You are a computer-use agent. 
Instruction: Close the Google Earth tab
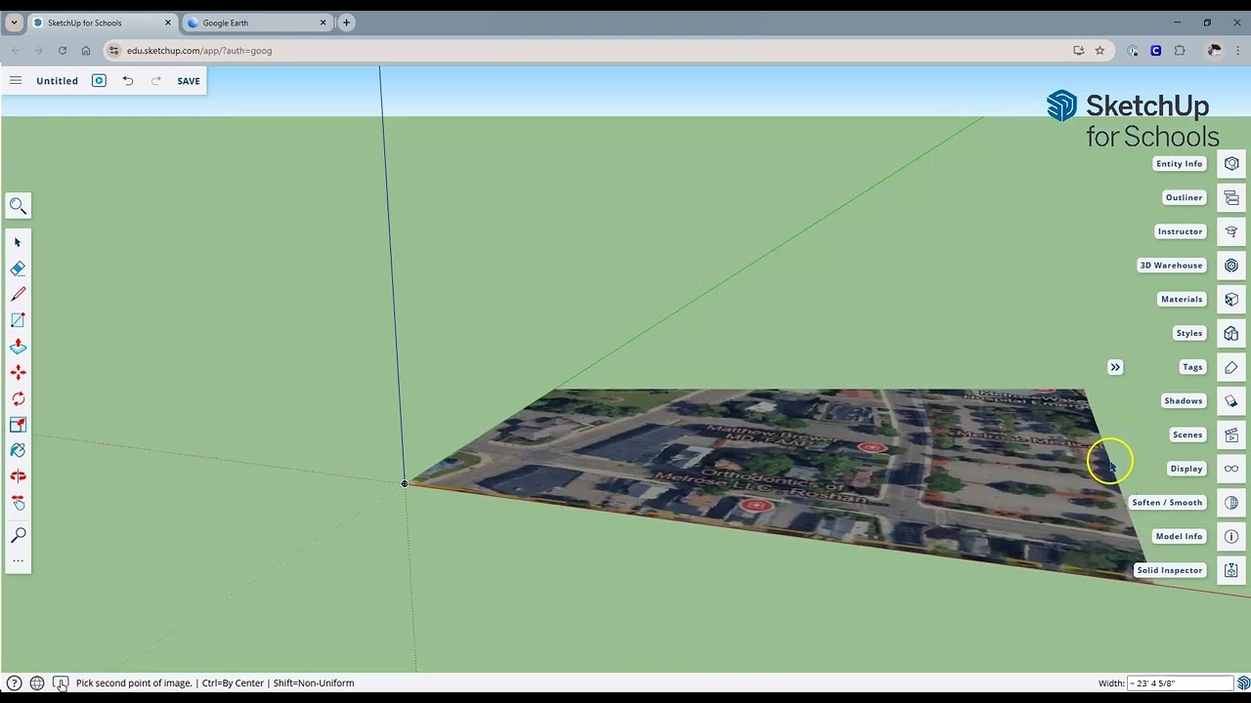tap(323, 22)
